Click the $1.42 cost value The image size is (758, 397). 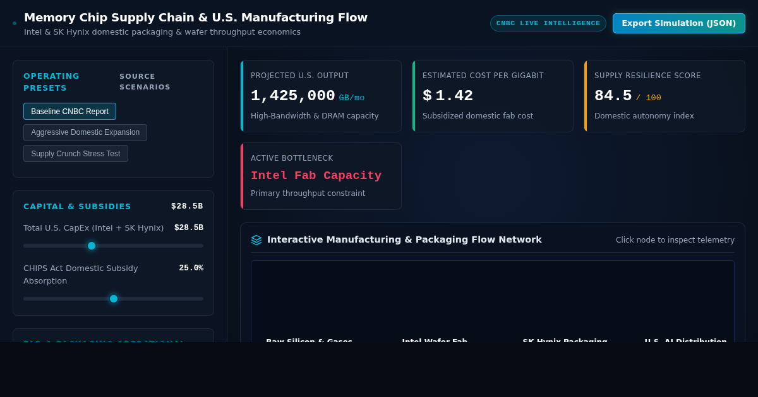(448, 96)
